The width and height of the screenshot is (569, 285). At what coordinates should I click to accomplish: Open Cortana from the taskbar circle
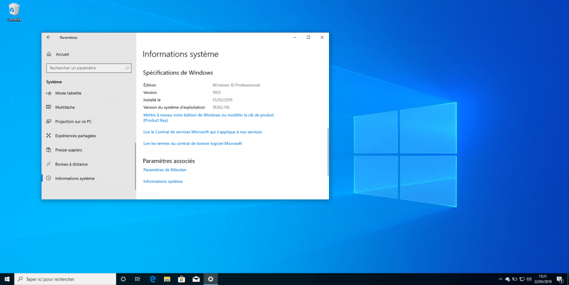123,279
